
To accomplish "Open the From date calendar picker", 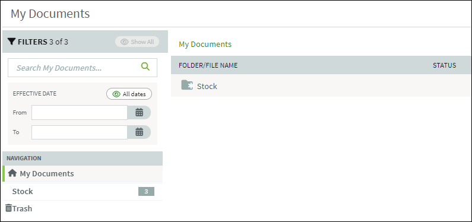I will (139, 113).
